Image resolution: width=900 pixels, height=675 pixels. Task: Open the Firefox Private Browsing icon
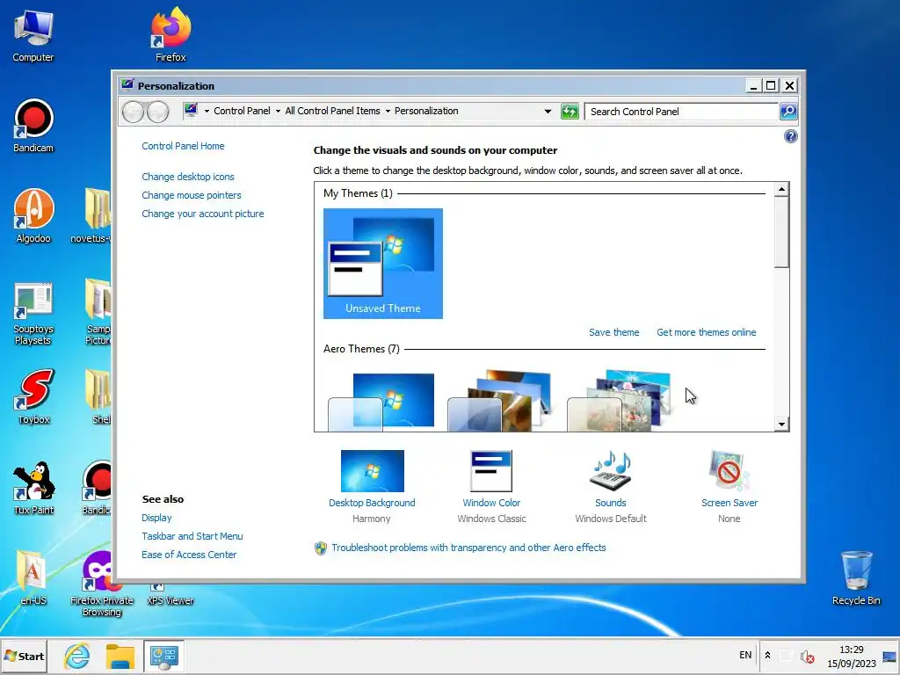tap(102, 584)
